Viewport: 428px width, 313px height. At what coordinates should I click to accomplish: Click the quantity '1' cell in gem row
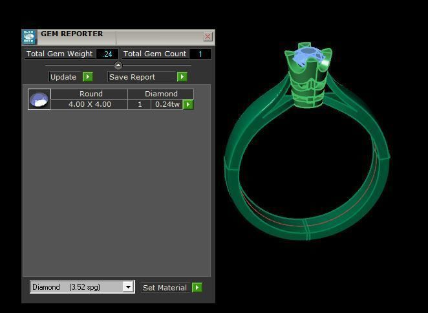click(x=140, y=104)
